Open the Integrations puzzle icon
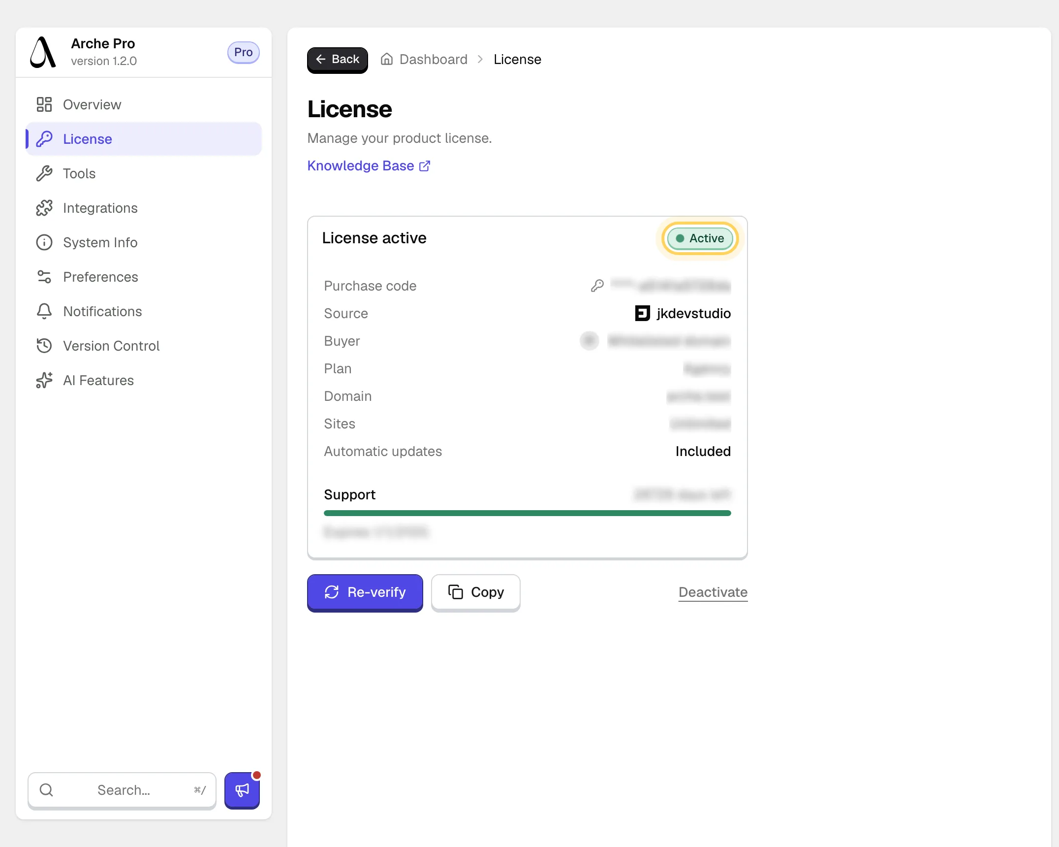Viewport: 1059px width, 847px height. pyautogui.click(x=44, y=208)
